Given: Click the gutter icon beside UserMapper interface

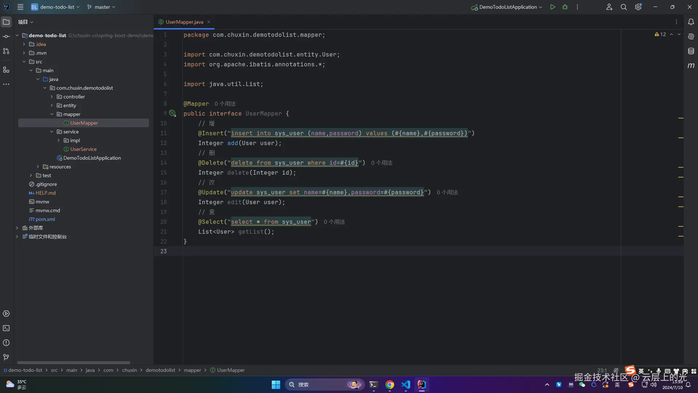Looking at the screenshot, I should 172,113.
